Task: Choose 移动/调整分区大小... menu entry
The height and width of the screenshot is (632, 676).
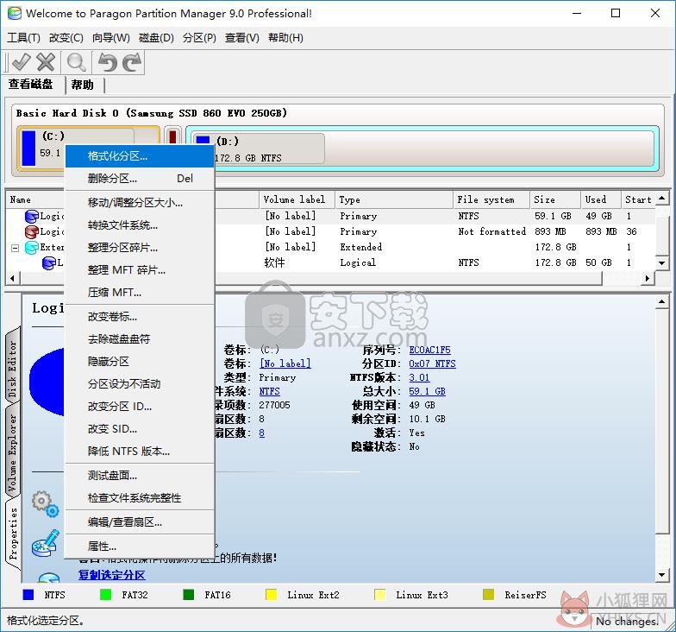Action: click(140, 202)
